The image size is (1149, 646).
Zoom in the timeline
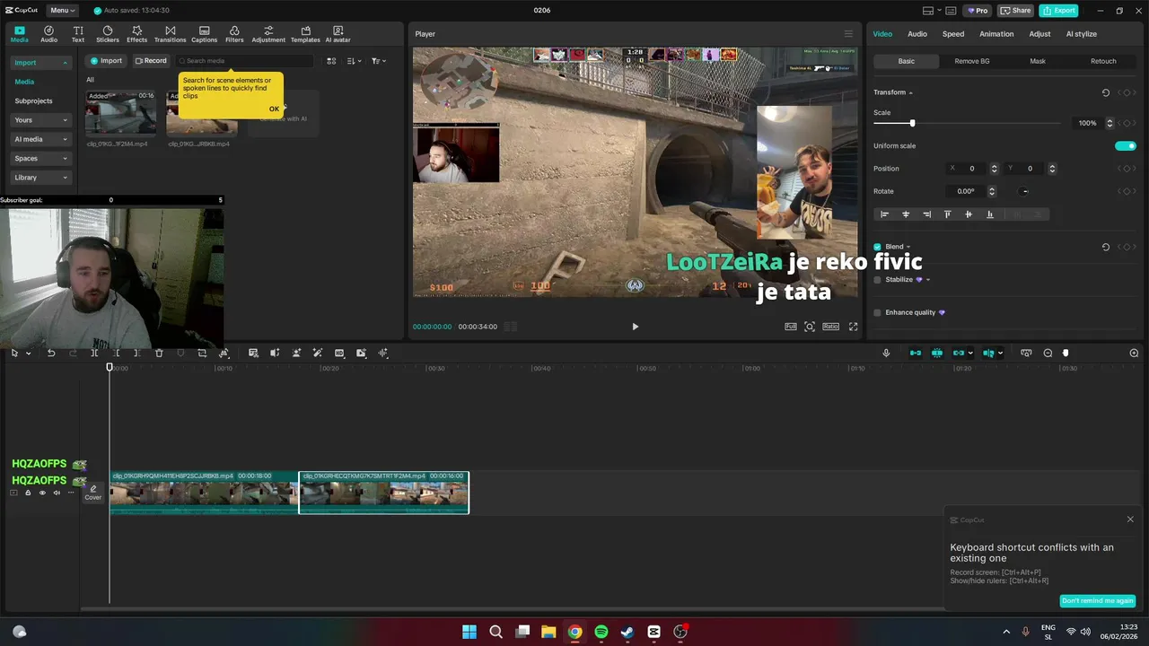coord(1134,354)
